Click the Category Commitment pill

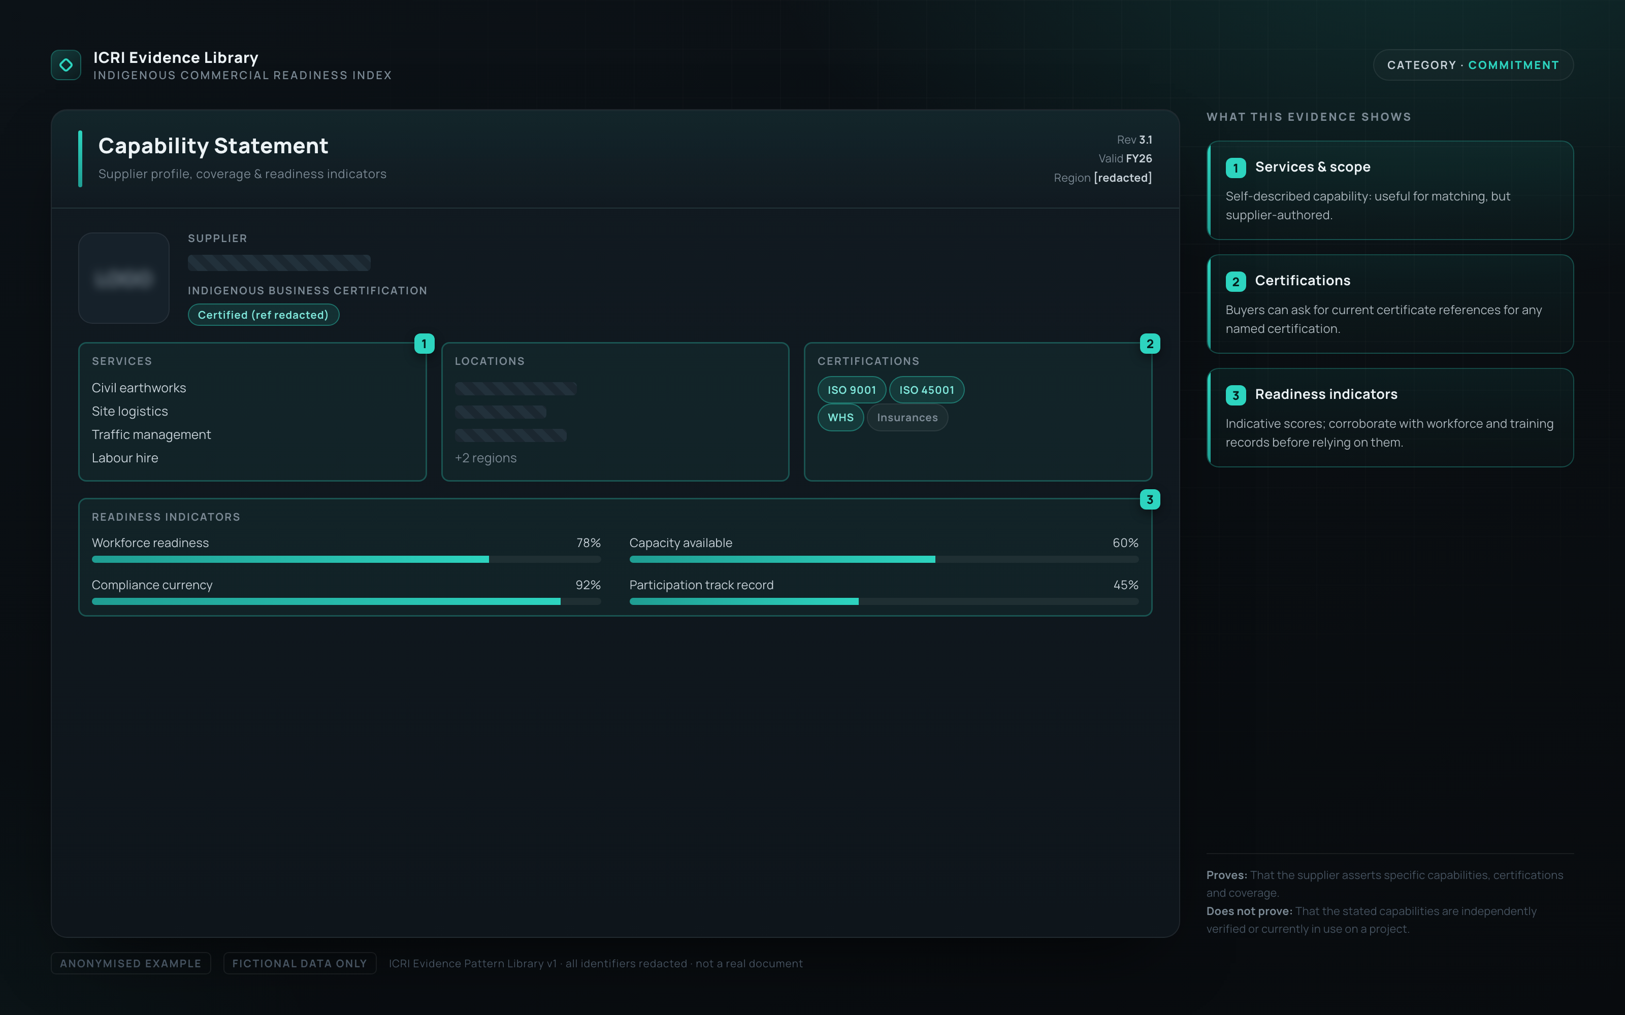1473,65
